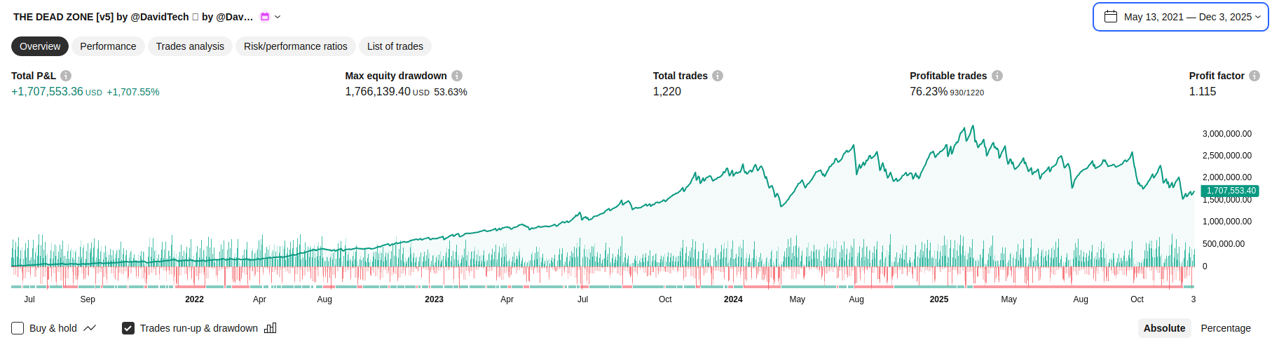The width and height of the screenshot is (1272, 345).
Task: Switch chart scale to Percentage
Action: pos(1225,328)
